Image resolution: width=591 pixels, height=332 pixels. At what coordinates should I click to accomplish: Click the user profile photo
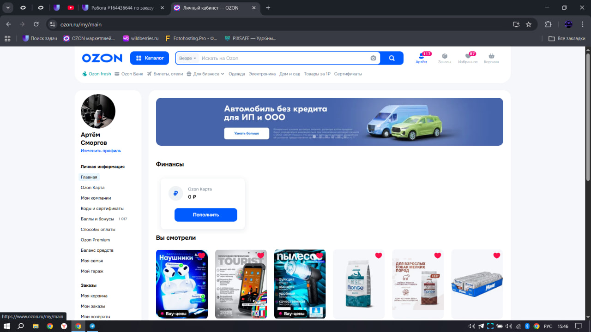[98, 111]
